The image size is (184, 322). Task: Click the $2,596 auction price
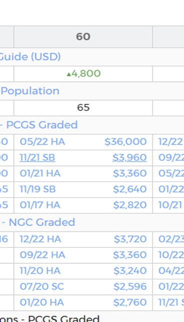(130, 287)
